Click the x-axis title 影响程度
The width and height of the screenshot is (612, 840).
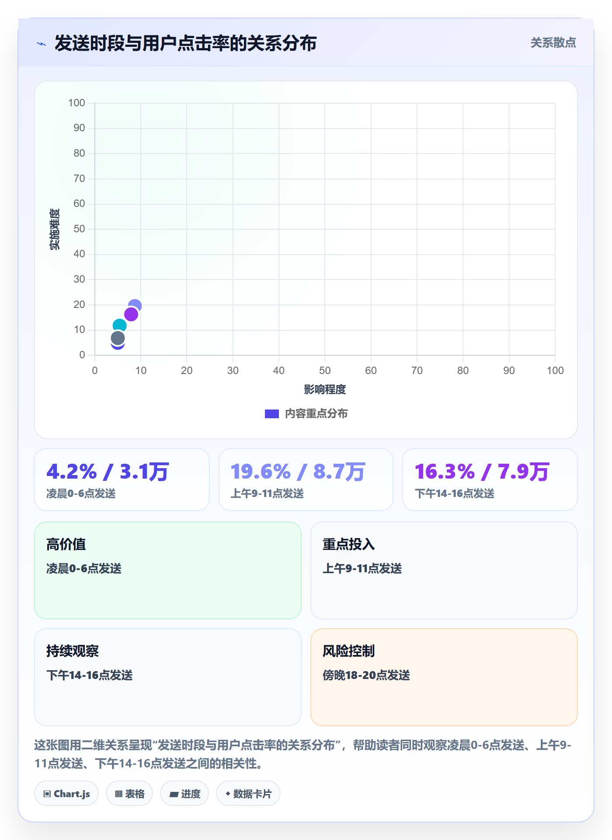tap(325, 389)
